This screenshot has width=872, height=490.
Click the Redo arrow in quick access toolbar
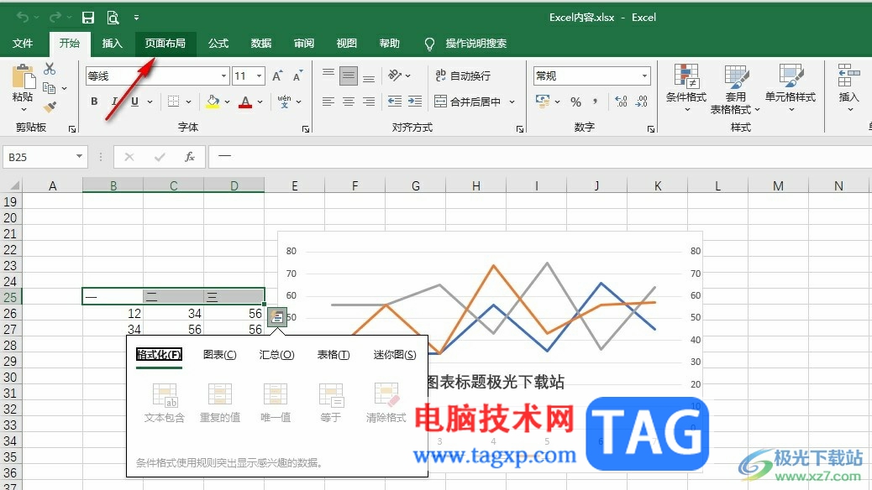pos(55,18)
